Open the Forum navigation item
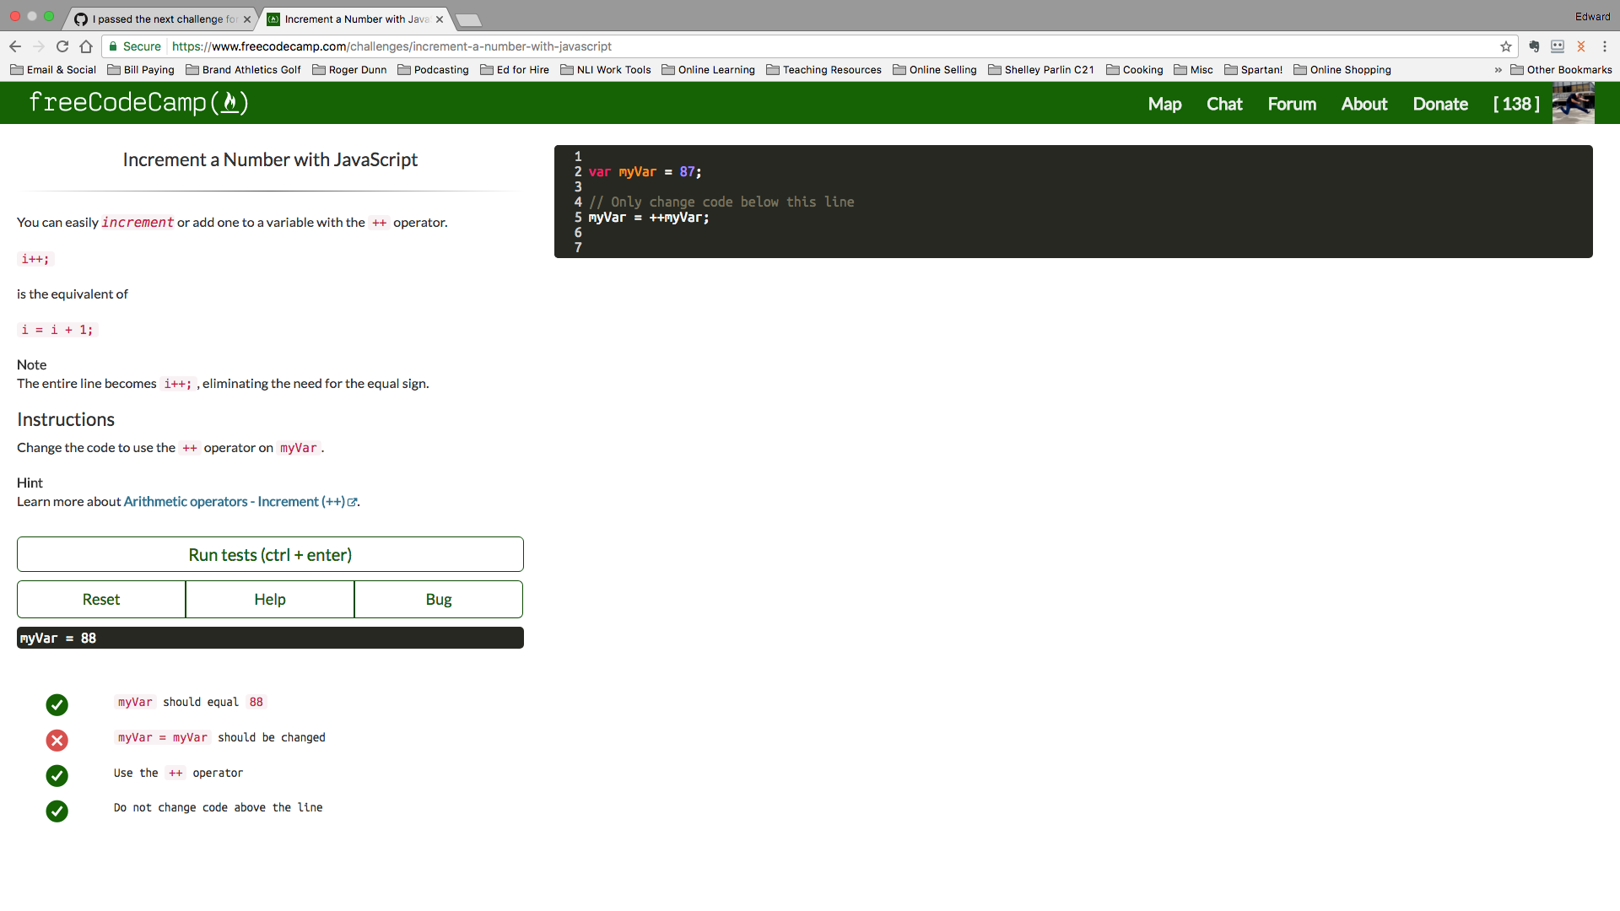 1292,104
